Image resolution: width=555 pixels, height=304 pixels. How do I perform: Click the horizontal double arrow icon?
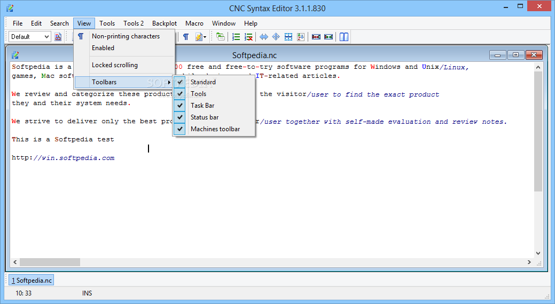(264, 37)
